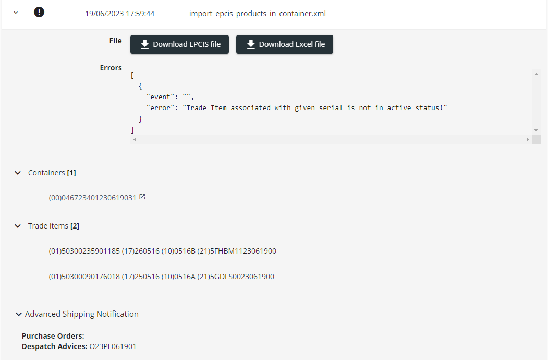Image resolution: width=548 pixels, height=360 pixels.
Task: Click the download icon on the EPCIS button
Action: pos(144,44)
